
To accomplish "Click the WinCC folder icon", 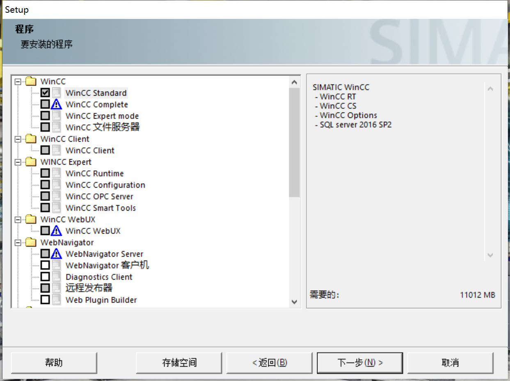I will tap(31, 81).
